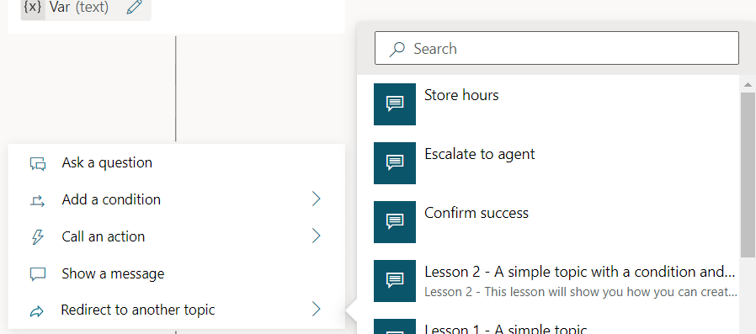The width and height of the screenshot is (756, 334).
Task: Click the Redirect to another topic arrow icon
Action: (37, 311)
